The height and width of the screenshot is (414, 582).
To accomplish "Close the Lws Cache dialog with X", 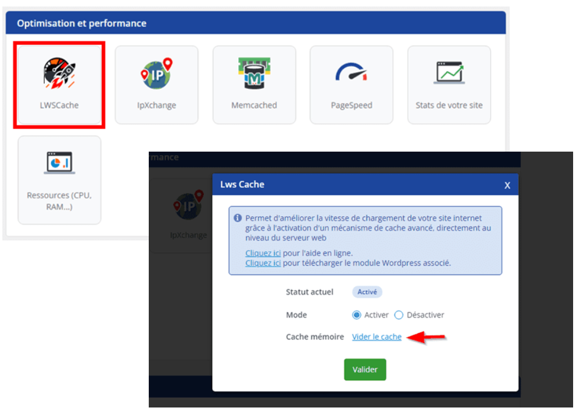I will click(507, 185).
